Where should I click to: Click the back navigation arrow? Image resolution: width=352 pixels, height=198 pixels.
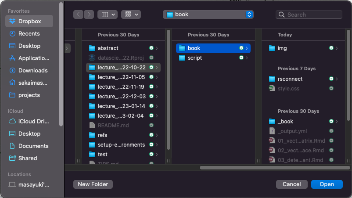click(78, 14)
